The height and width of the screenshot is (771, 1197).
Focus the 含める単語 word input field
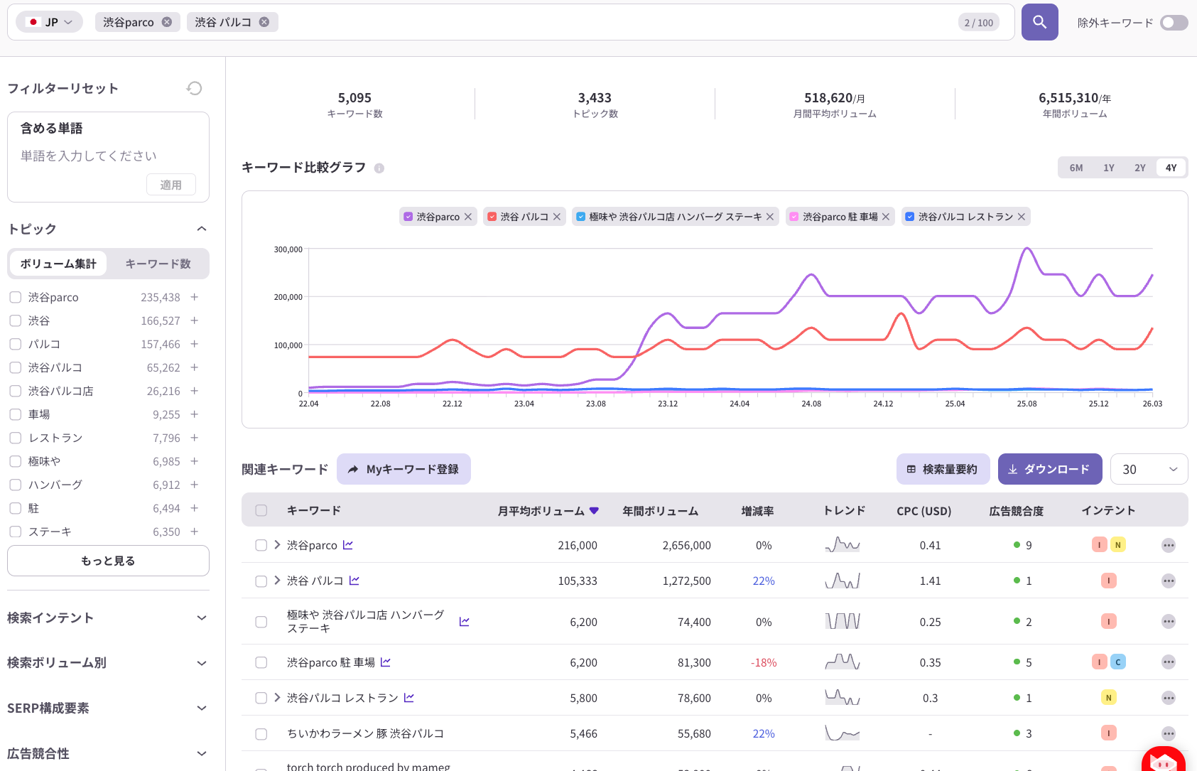click(x=108, y=156)
